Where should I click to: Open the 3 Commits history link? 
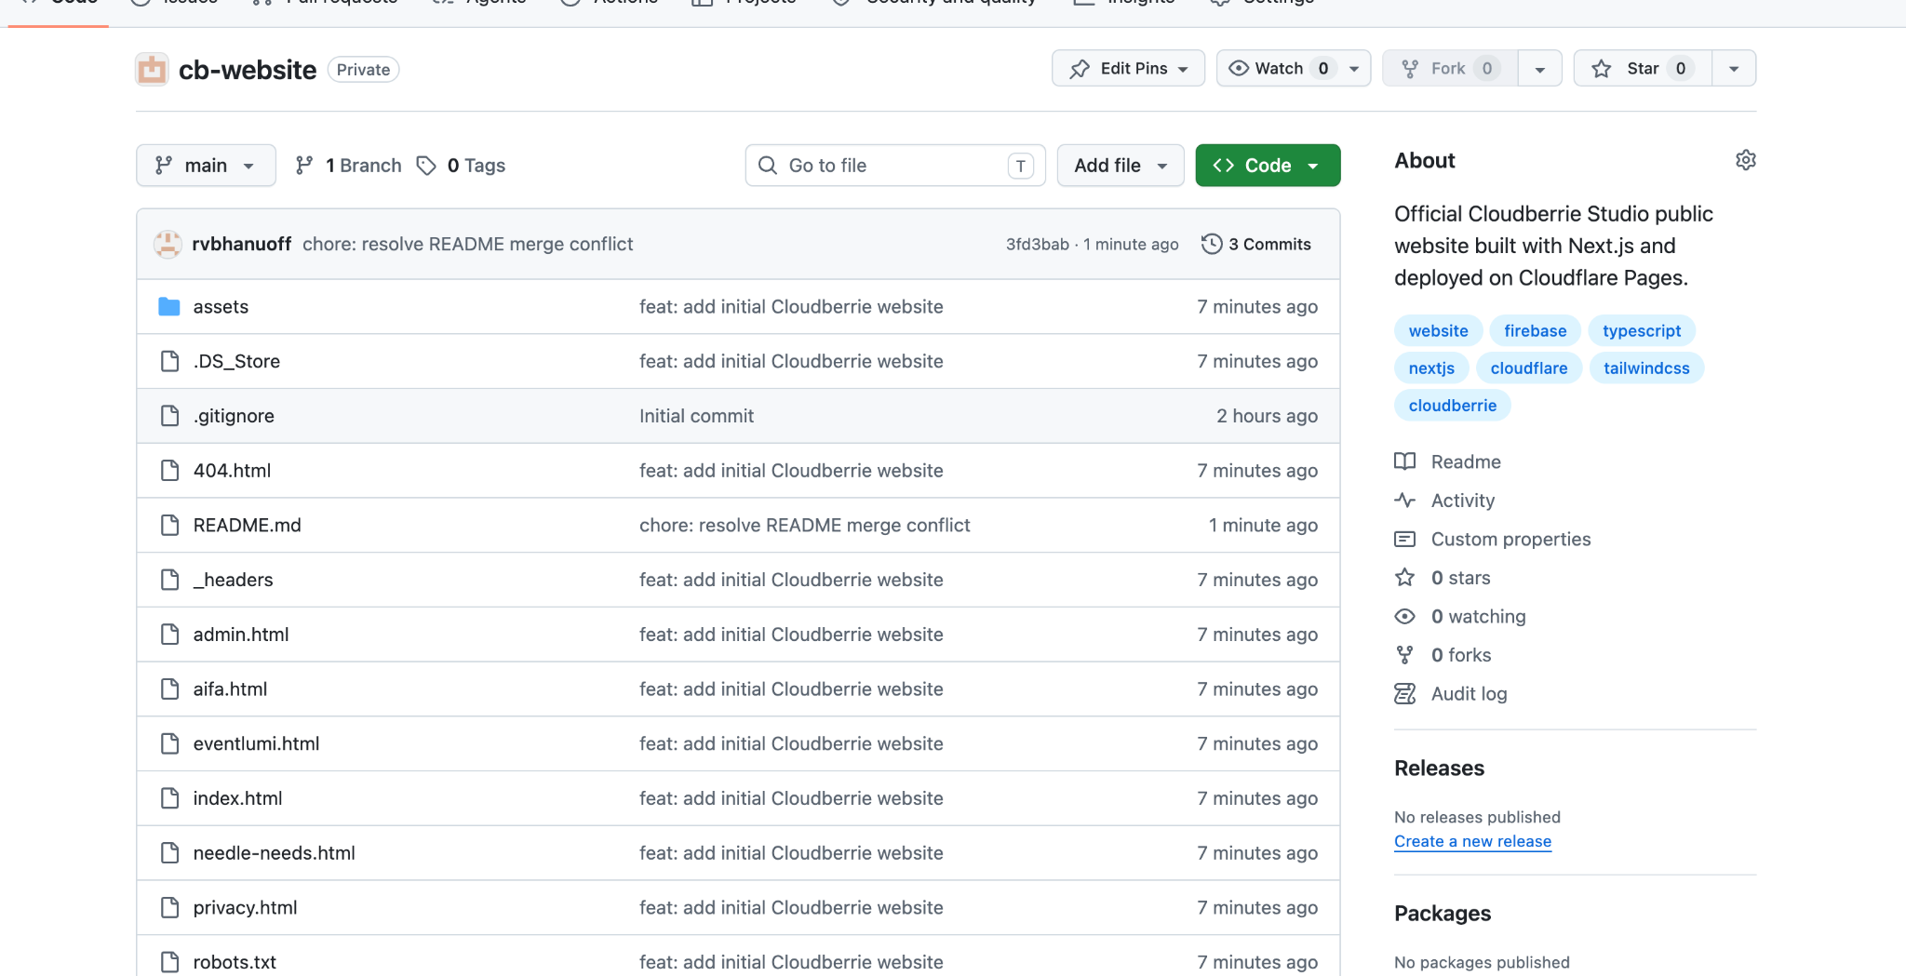(x=1256, y=244)
